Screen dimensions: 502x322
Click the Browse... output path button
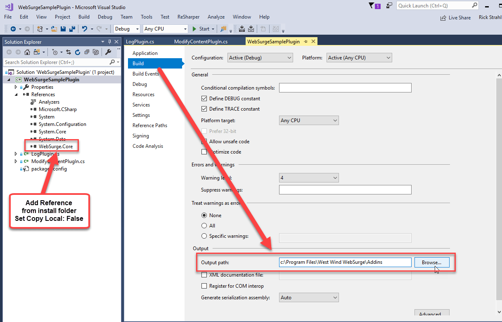click(x=432, y=262)
